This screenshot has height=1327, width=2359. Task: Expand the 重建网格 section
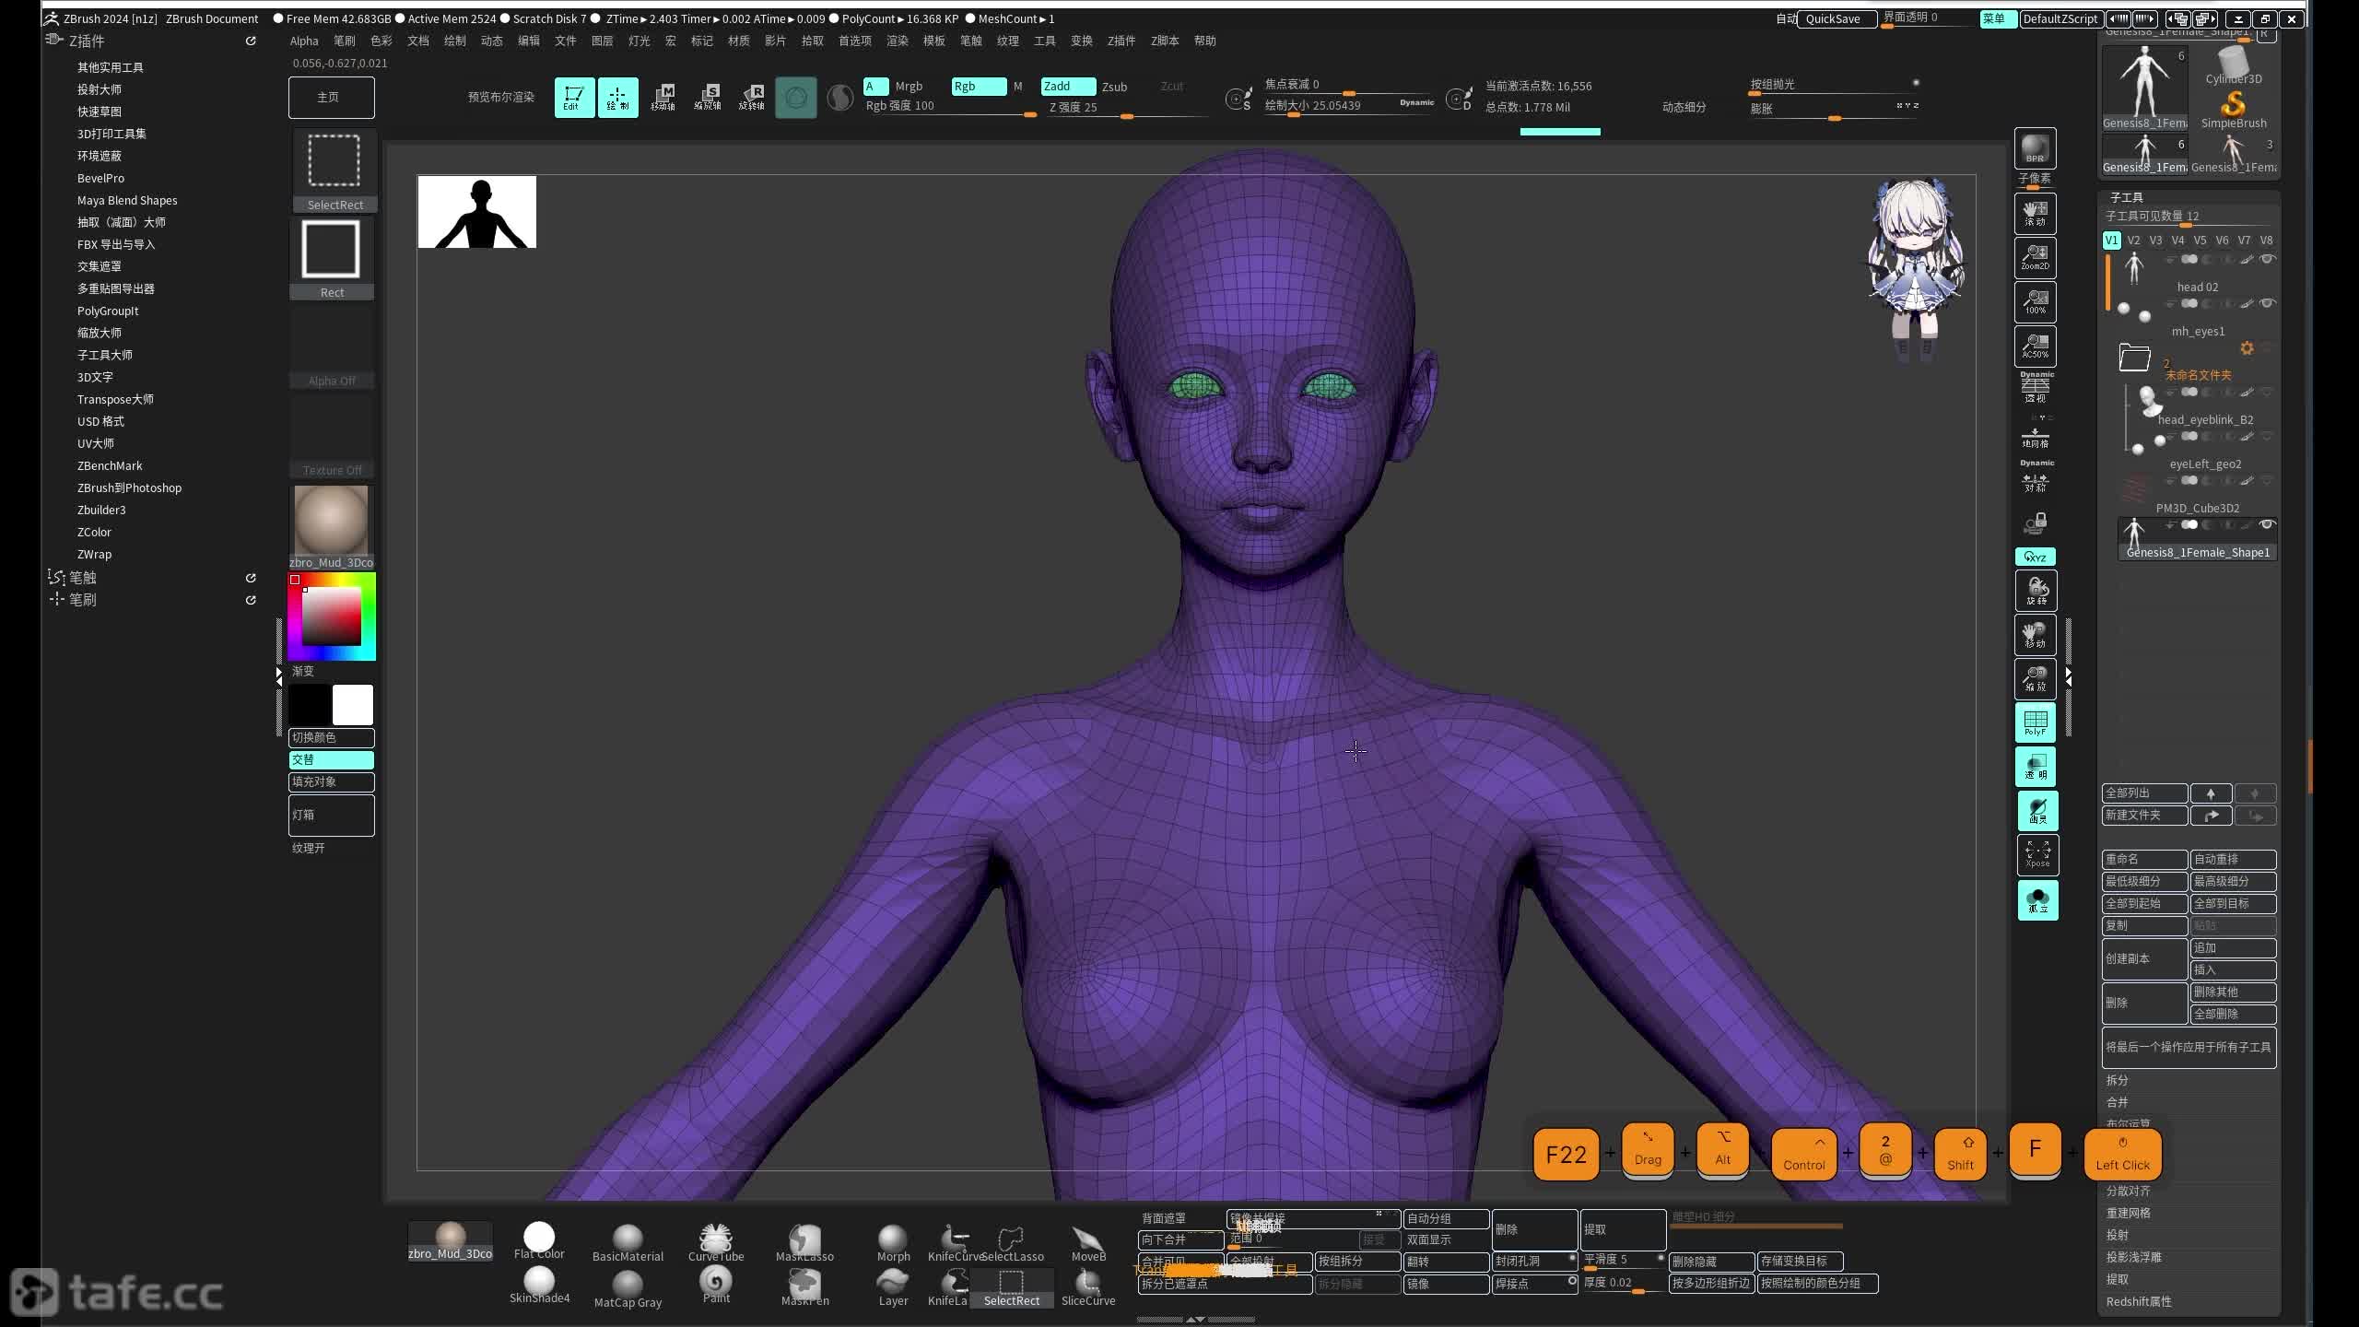[x=2128, y=1213]
